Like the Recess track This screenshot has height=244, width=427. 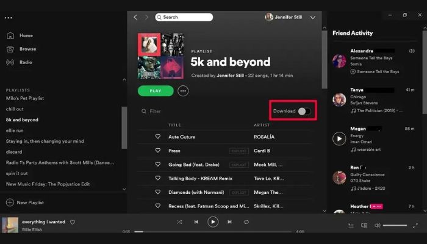pyautogui.click(x=157, y=206)
